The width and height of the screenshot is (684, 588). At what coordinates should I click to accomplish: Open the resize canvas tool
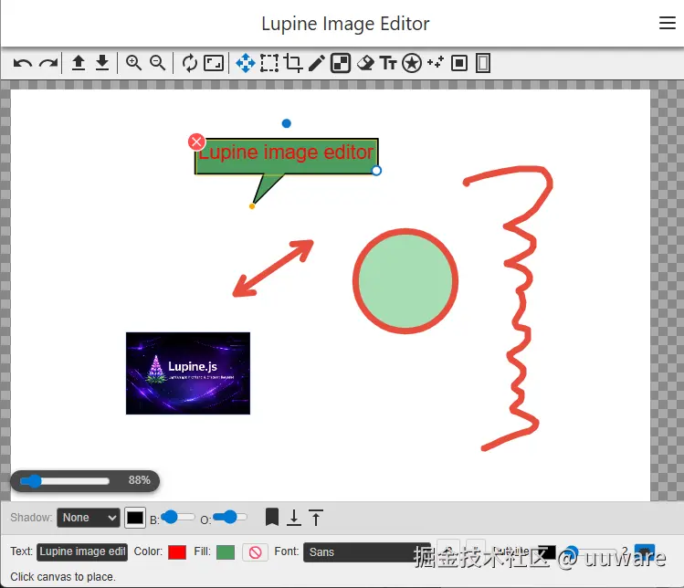[x=214, y=63]
